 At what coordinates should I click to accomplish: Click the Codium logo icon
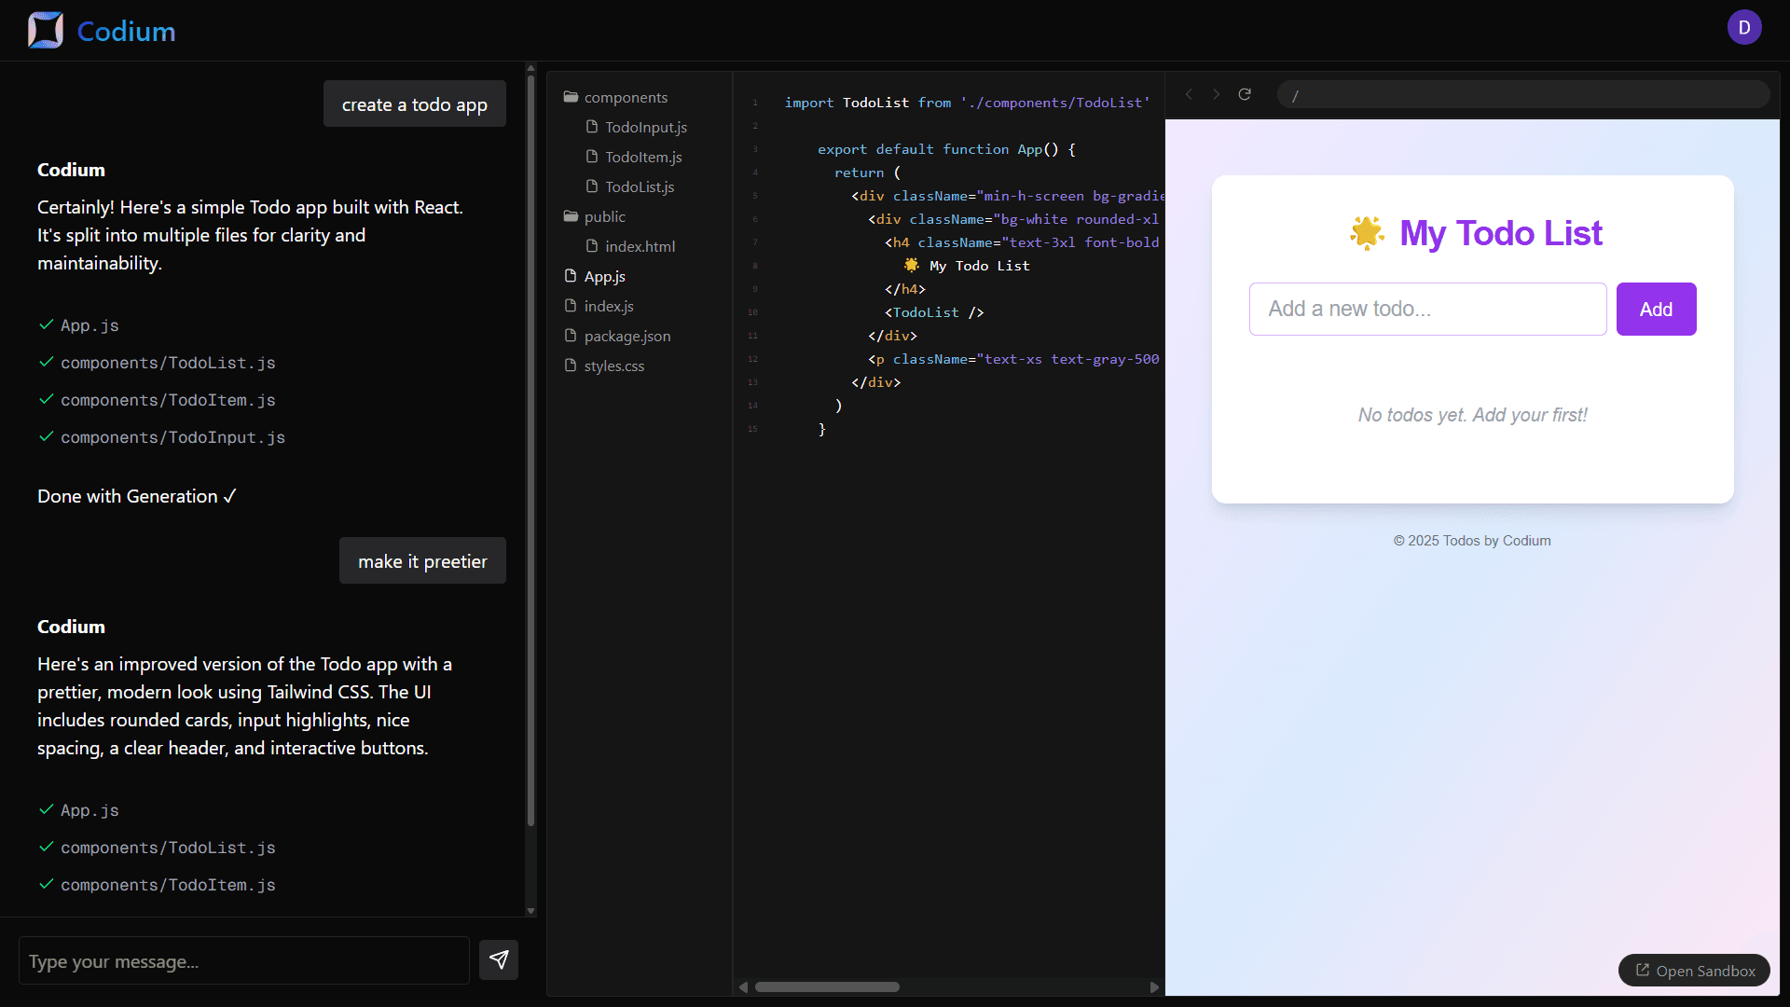(x=44, y=29)
